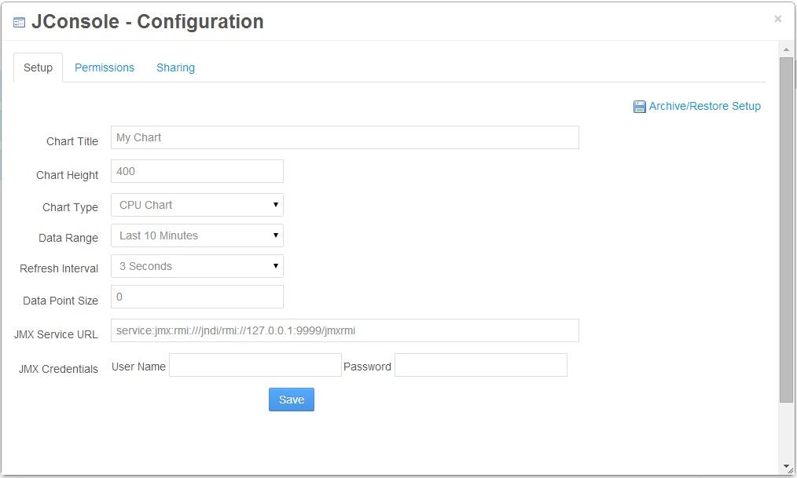Open the Archive/Restore Setup link
Screen dimensions: 797x478
click(704, 106)
